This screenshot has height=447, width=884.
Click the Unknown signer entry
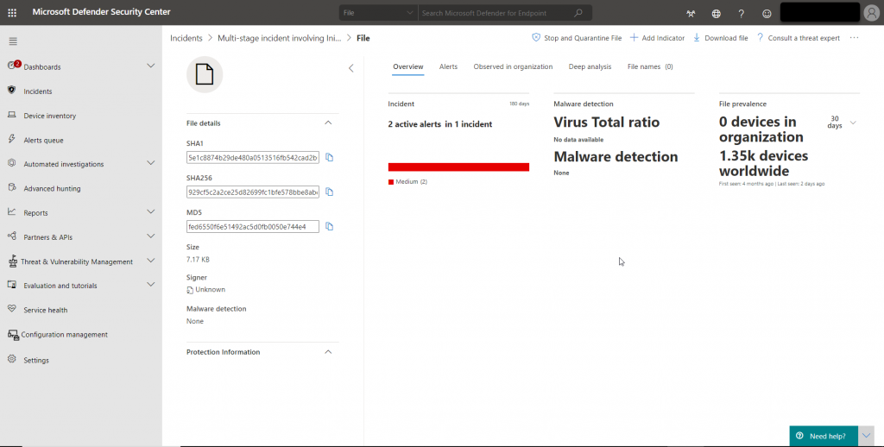pyautogui.click(x=205, y=289)
